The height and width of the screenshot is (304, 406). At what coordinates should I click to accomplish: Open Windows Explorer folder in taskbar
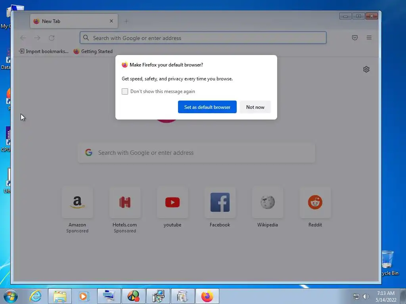60,296
